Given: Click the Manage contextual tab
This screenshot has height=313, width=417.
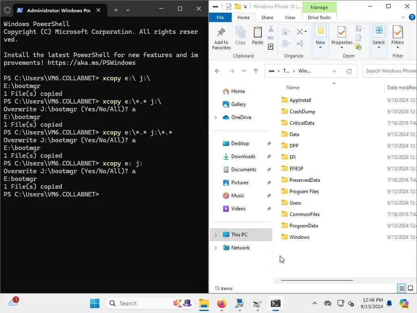Looking at the screenshot, I should point(319,7).
